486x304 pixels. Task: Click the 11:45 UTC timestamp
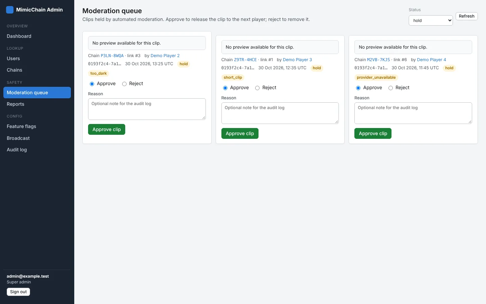coord(415,68)
